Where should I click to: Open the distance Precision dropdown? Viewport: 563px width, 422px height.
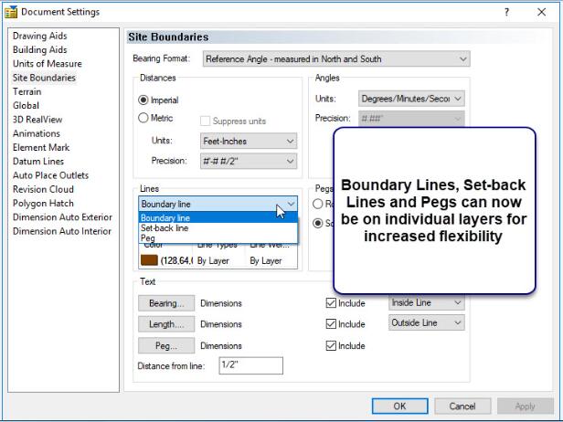point(249,161)
